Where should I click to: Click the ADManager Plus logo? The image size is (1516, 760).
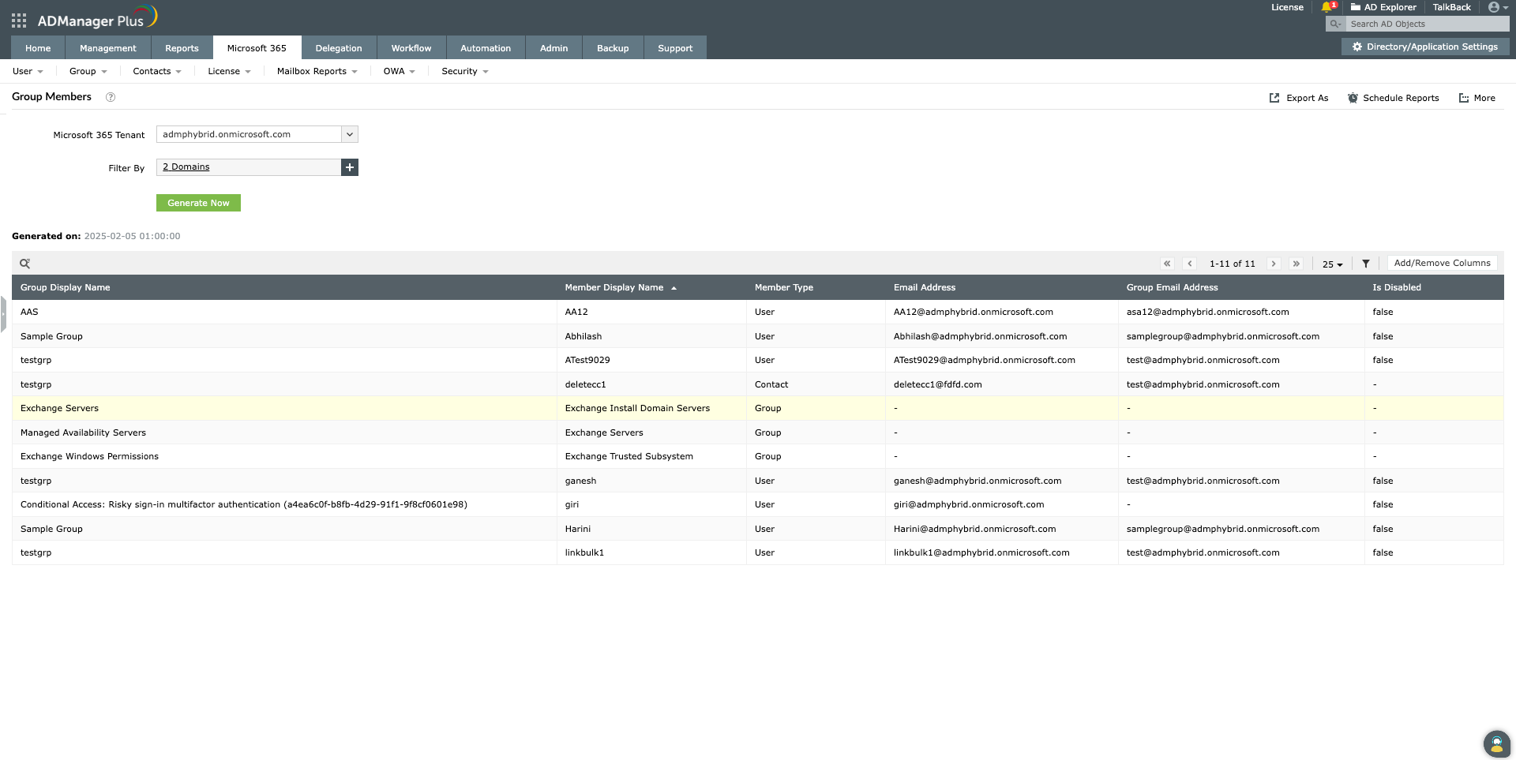[x=97, y=17]
